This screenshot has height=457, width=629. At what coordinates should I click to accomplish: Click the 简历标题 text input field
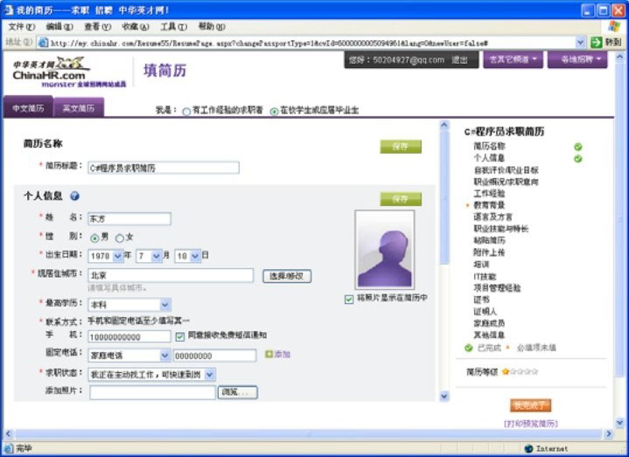(x=164, y=168)
